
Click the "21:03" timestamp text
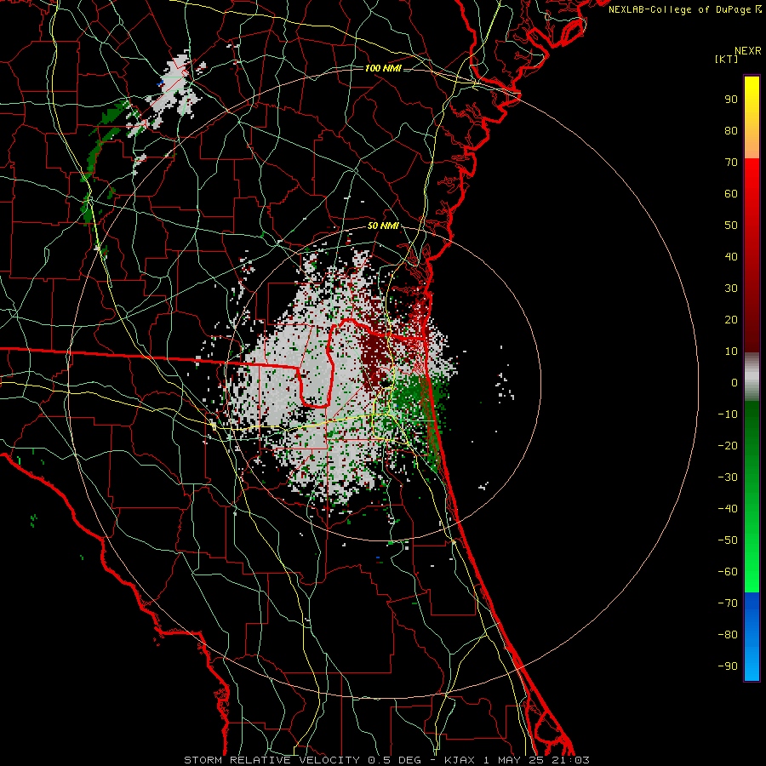click(x=570, y=760)
